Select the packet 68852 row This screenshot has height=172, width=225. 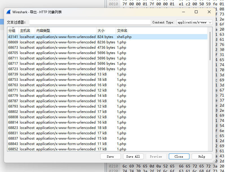click(x=107, y=149)
